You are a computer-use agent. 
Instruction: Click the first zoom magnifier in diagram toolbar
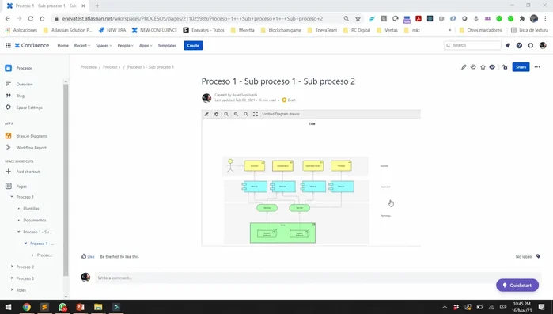pyautogui.click(x=226, y=114)
